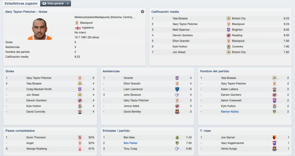Click Portsmouth badge beside Liam Lawrence
Screen dimensions: 295x156
click(x=177, y=89)
